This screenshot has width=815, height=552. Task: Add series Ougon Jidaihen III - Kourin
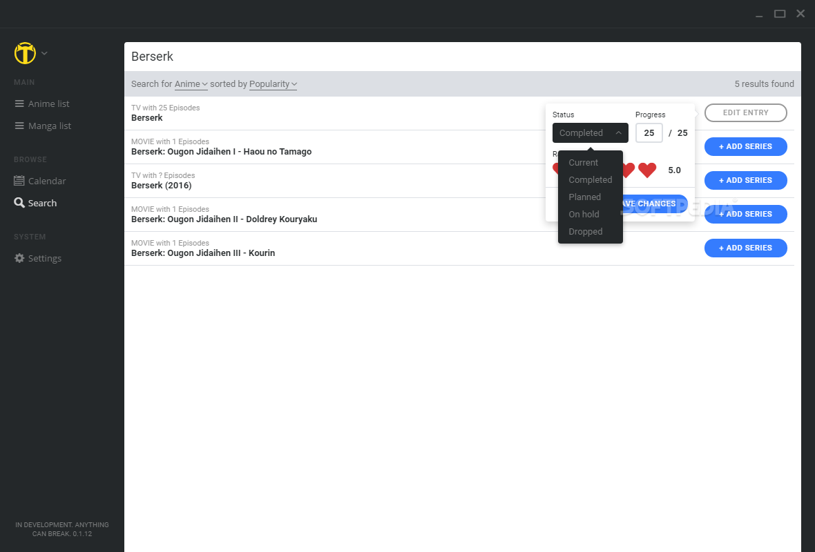click(x=745, y=248)
